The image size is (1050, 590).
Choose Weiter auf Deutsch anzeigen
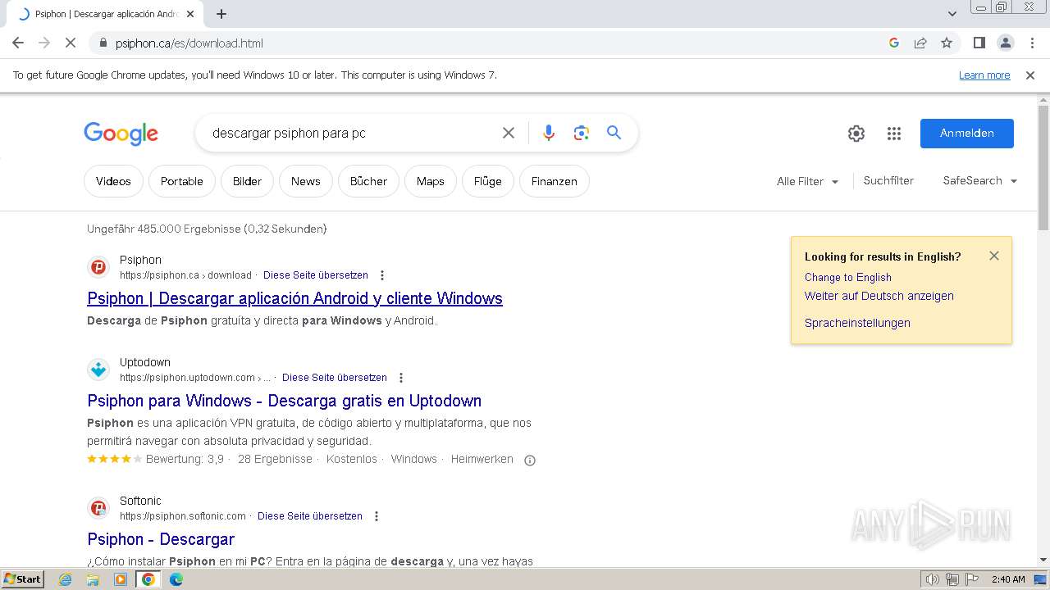(x=879, y=296)
